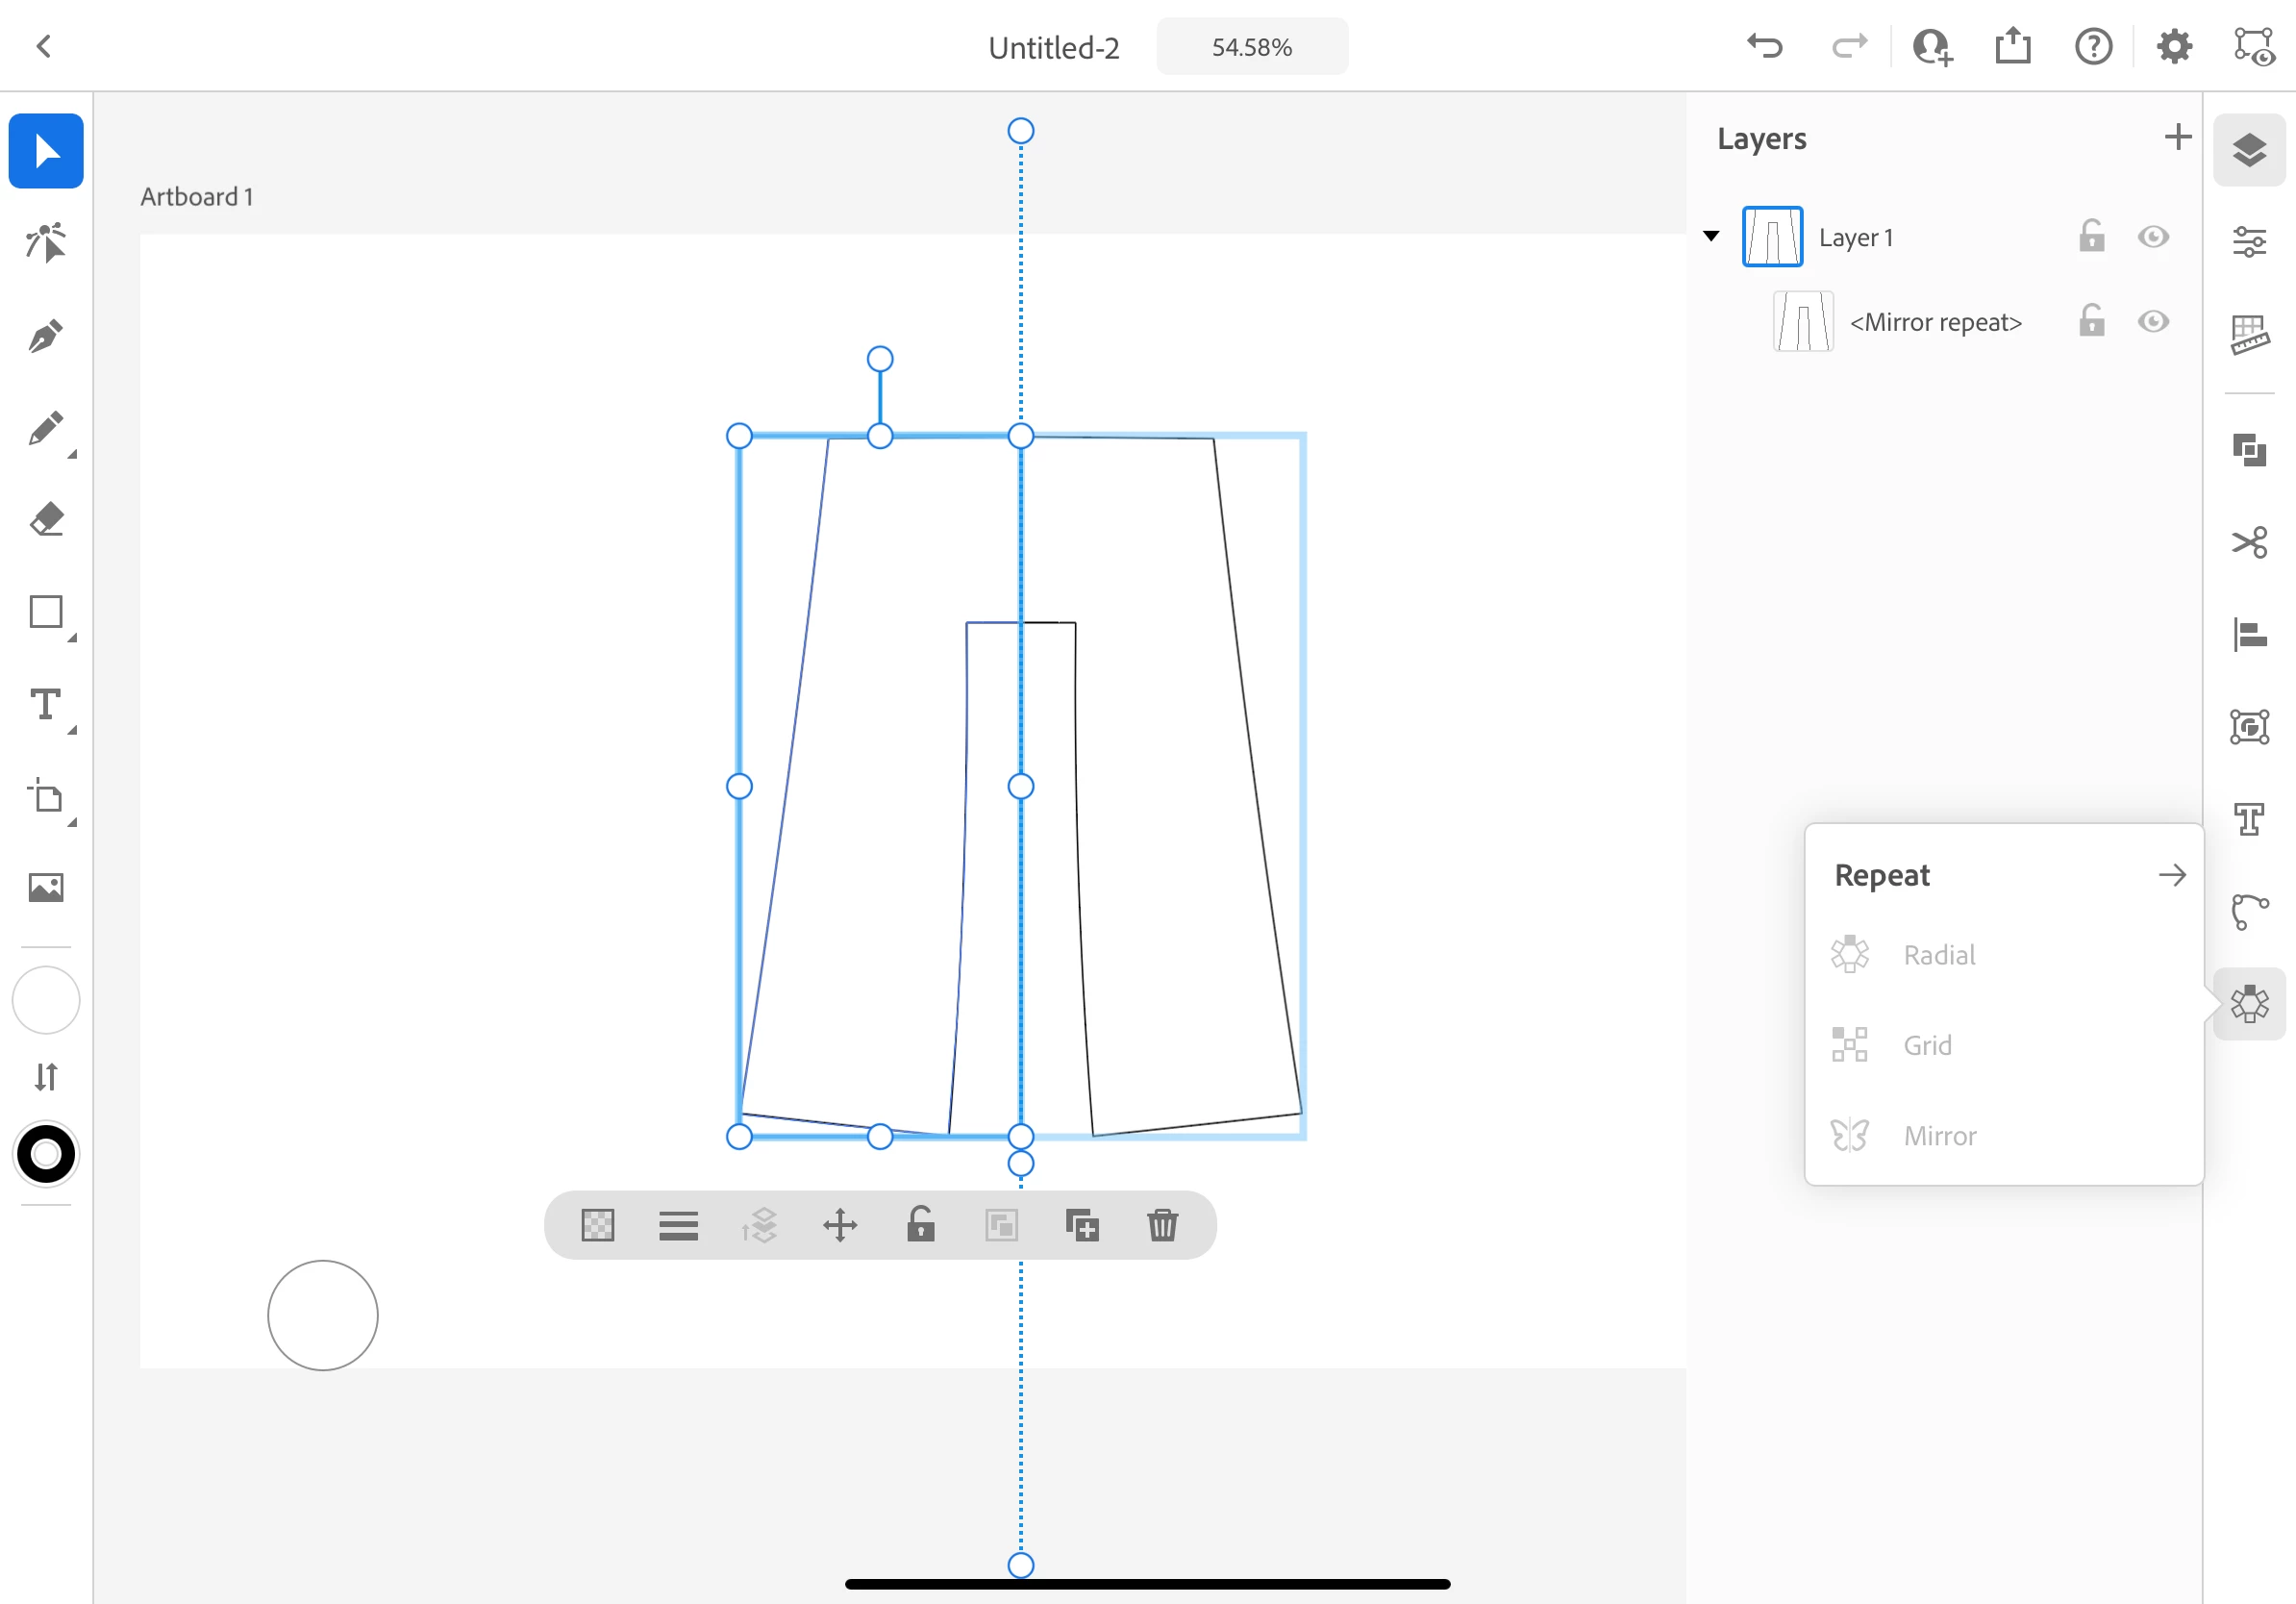Undo the last action
Image resolution: width=2296 pixels, height=1604 pixels.
[1765, 47]
